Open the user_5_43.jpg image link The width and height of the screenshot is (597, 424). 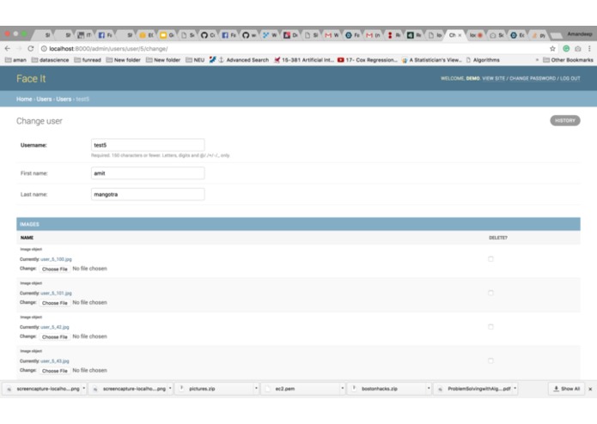(55, 361)
